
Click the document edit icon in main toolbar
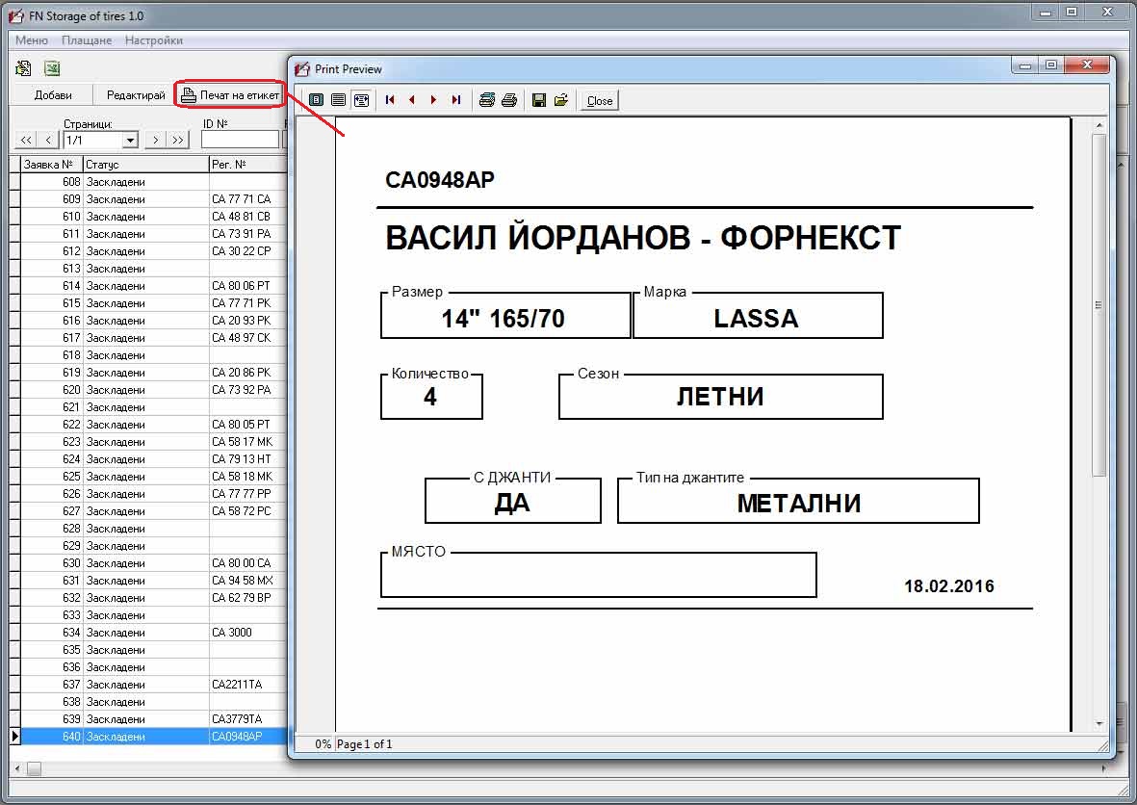tap(23, 68)
